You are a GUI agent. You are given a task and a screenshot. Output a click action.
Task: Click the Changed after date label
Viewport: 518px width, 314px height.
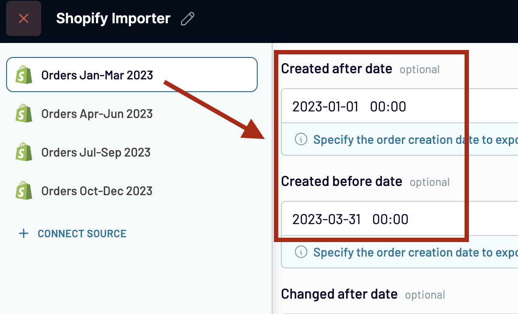pyautogui.click(x=339, y=294)
